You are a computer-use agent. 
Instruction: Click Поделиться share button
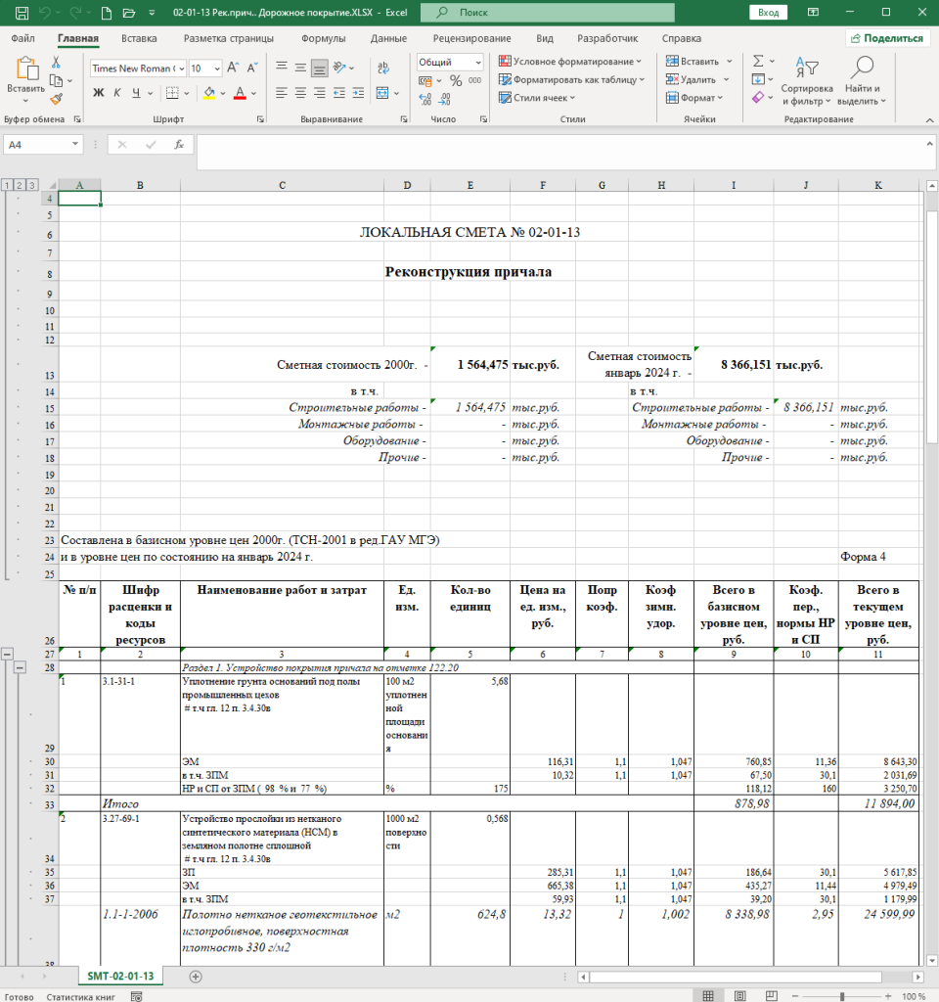point(886,38)
